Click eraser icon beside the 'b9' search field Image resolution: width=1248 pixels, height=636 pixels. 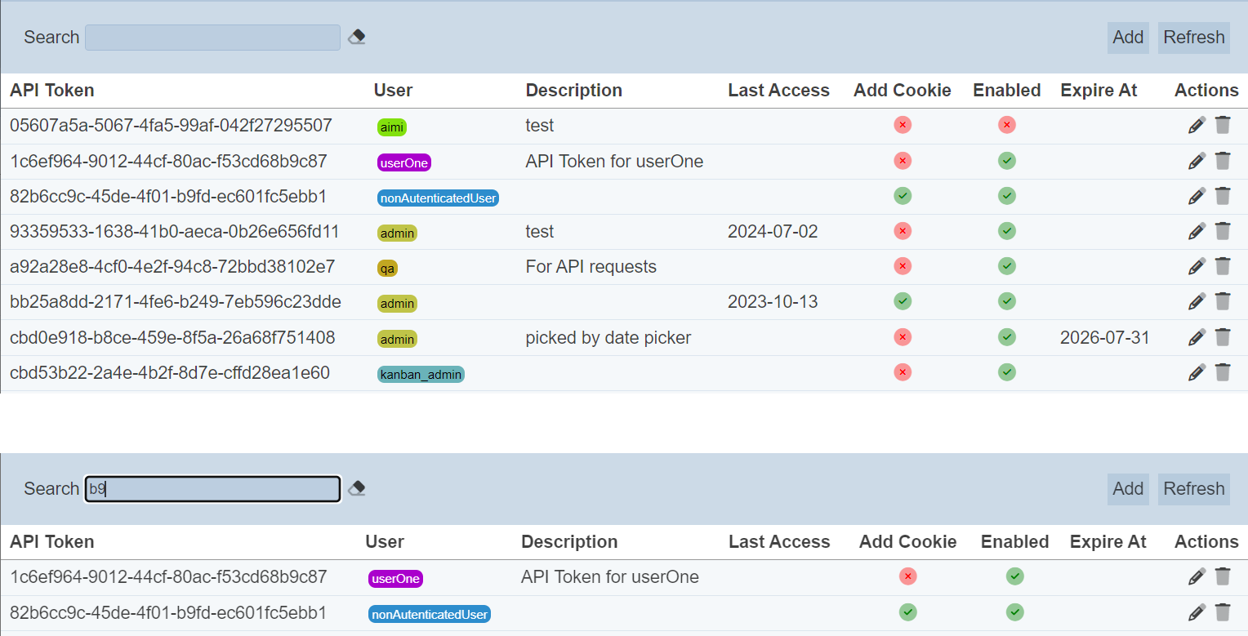click(x=356, y=488)
